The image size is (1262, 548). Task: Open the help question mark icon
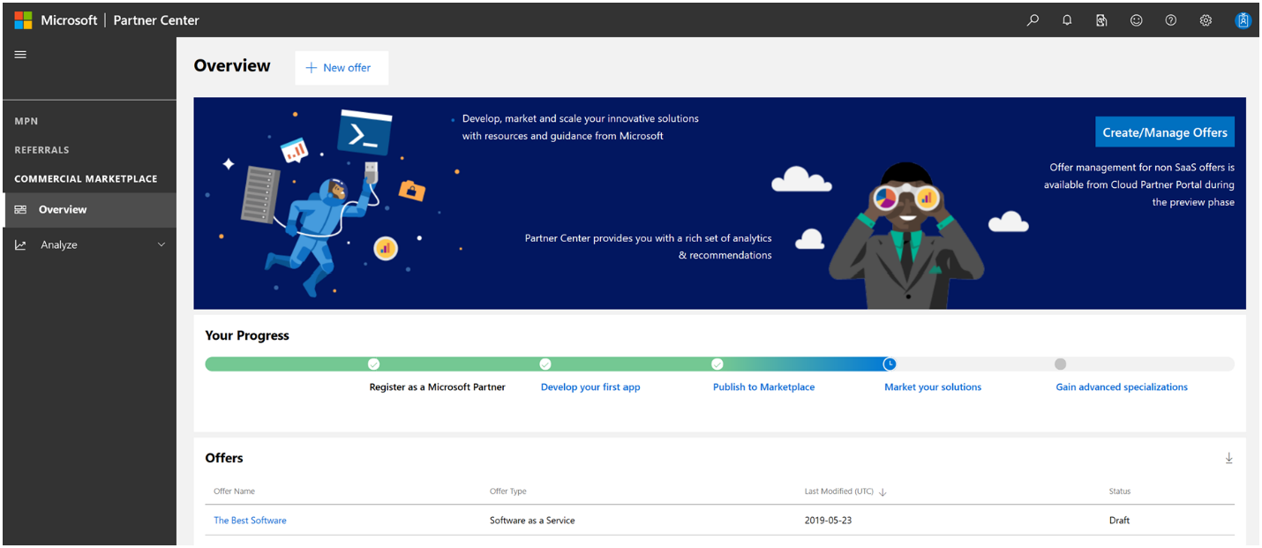pyautogui.click(x=1171, y=20)
